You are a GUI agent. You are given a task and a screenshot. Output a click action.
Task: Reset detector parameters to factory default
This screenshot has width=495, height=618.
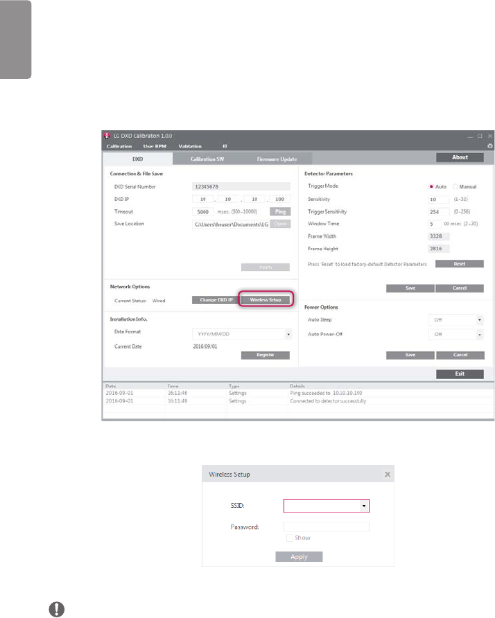(460, 264)
